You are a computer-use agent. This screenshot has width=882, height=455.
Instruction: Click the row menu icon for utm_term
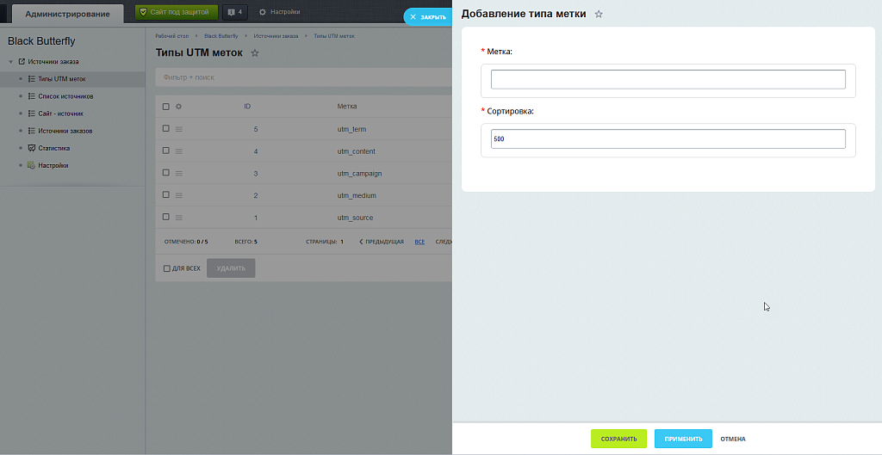coord(179,129)
